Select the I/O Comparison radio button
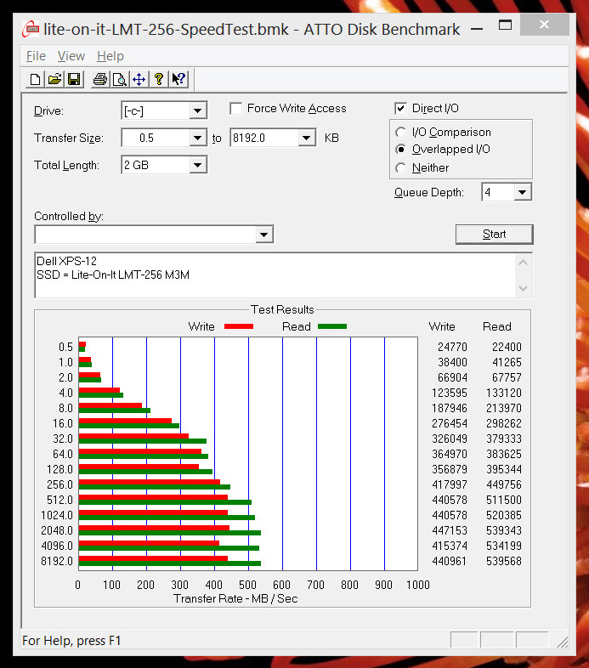 [x=400, y=132]
